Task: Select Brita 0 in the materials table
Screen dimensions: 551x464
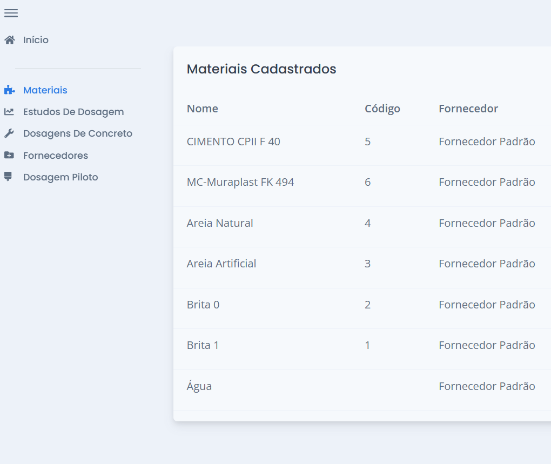Action: click(x=203, y=305)
